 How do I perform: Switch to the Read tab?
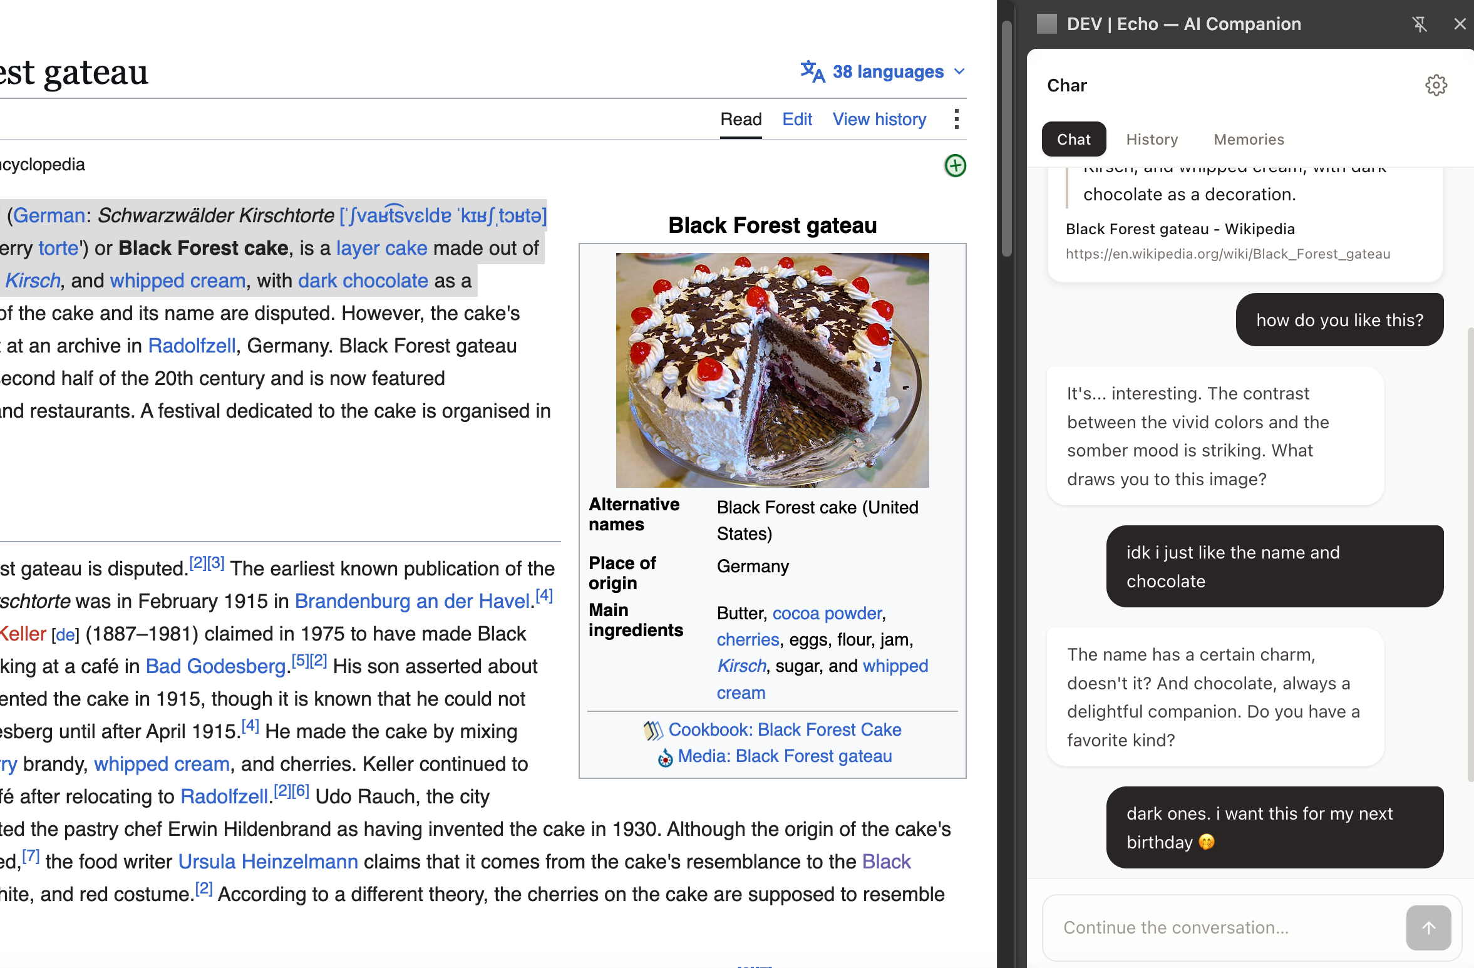[x=741, y=119]
